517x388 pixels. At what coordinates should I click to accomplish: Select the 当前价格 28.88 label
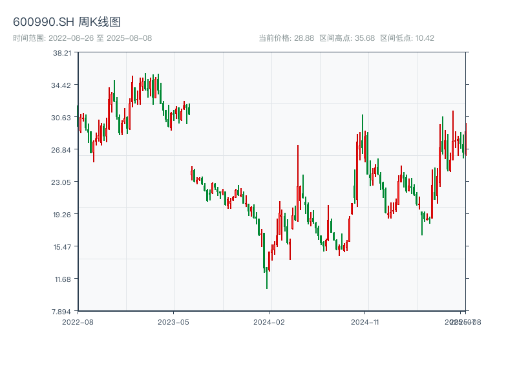pyautogui.click(x=286, y=38)
